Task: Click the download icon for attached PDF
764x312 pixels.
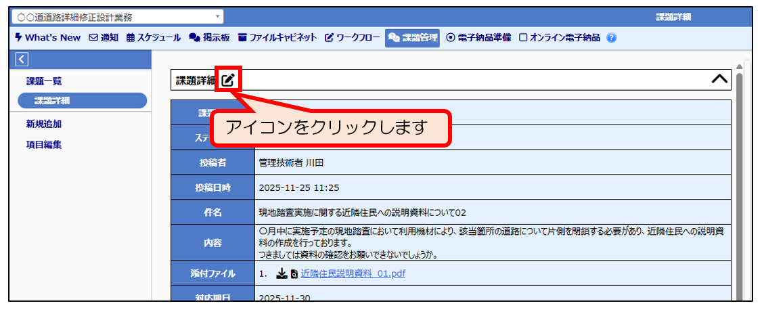Action: point(282,274)
